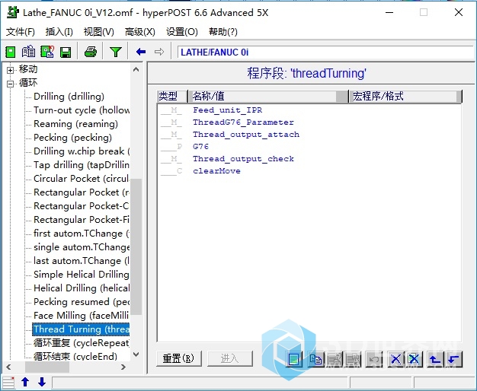Image resolution: width=477 pixels, height=391 pixels.
Task: Expand the 移动 tree node
Action: click(x=11, y=70)
